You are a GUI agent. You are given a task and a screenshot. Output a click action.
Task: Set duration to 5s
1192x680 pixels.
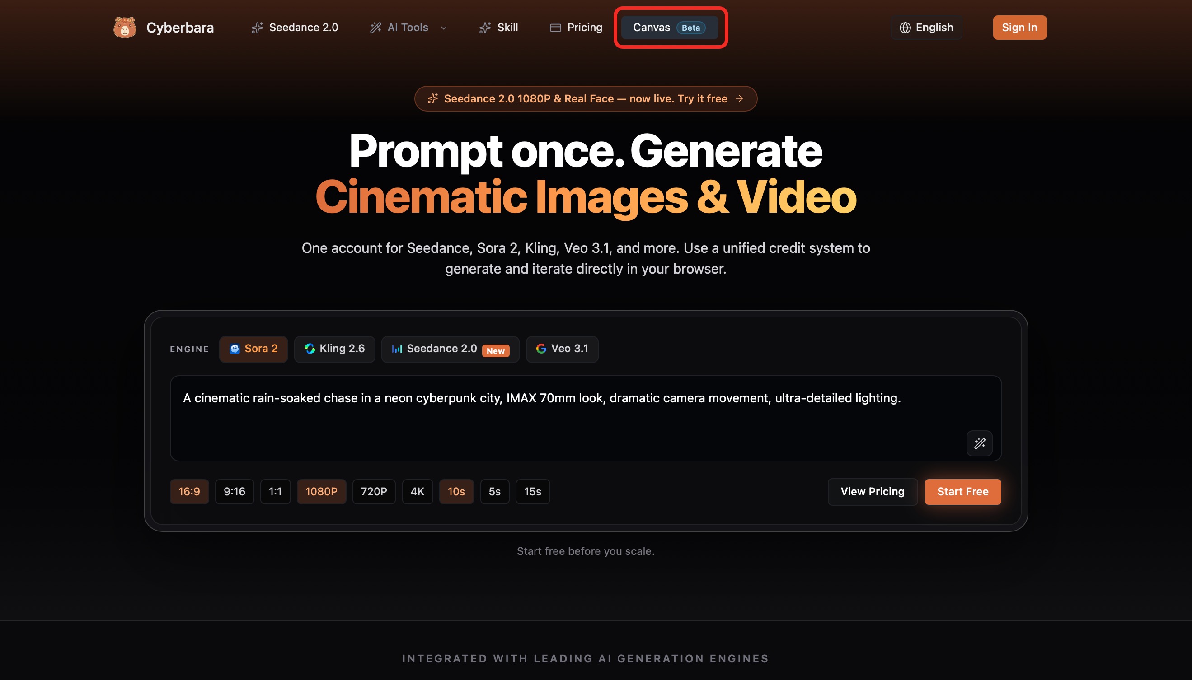tap(495, 492)
